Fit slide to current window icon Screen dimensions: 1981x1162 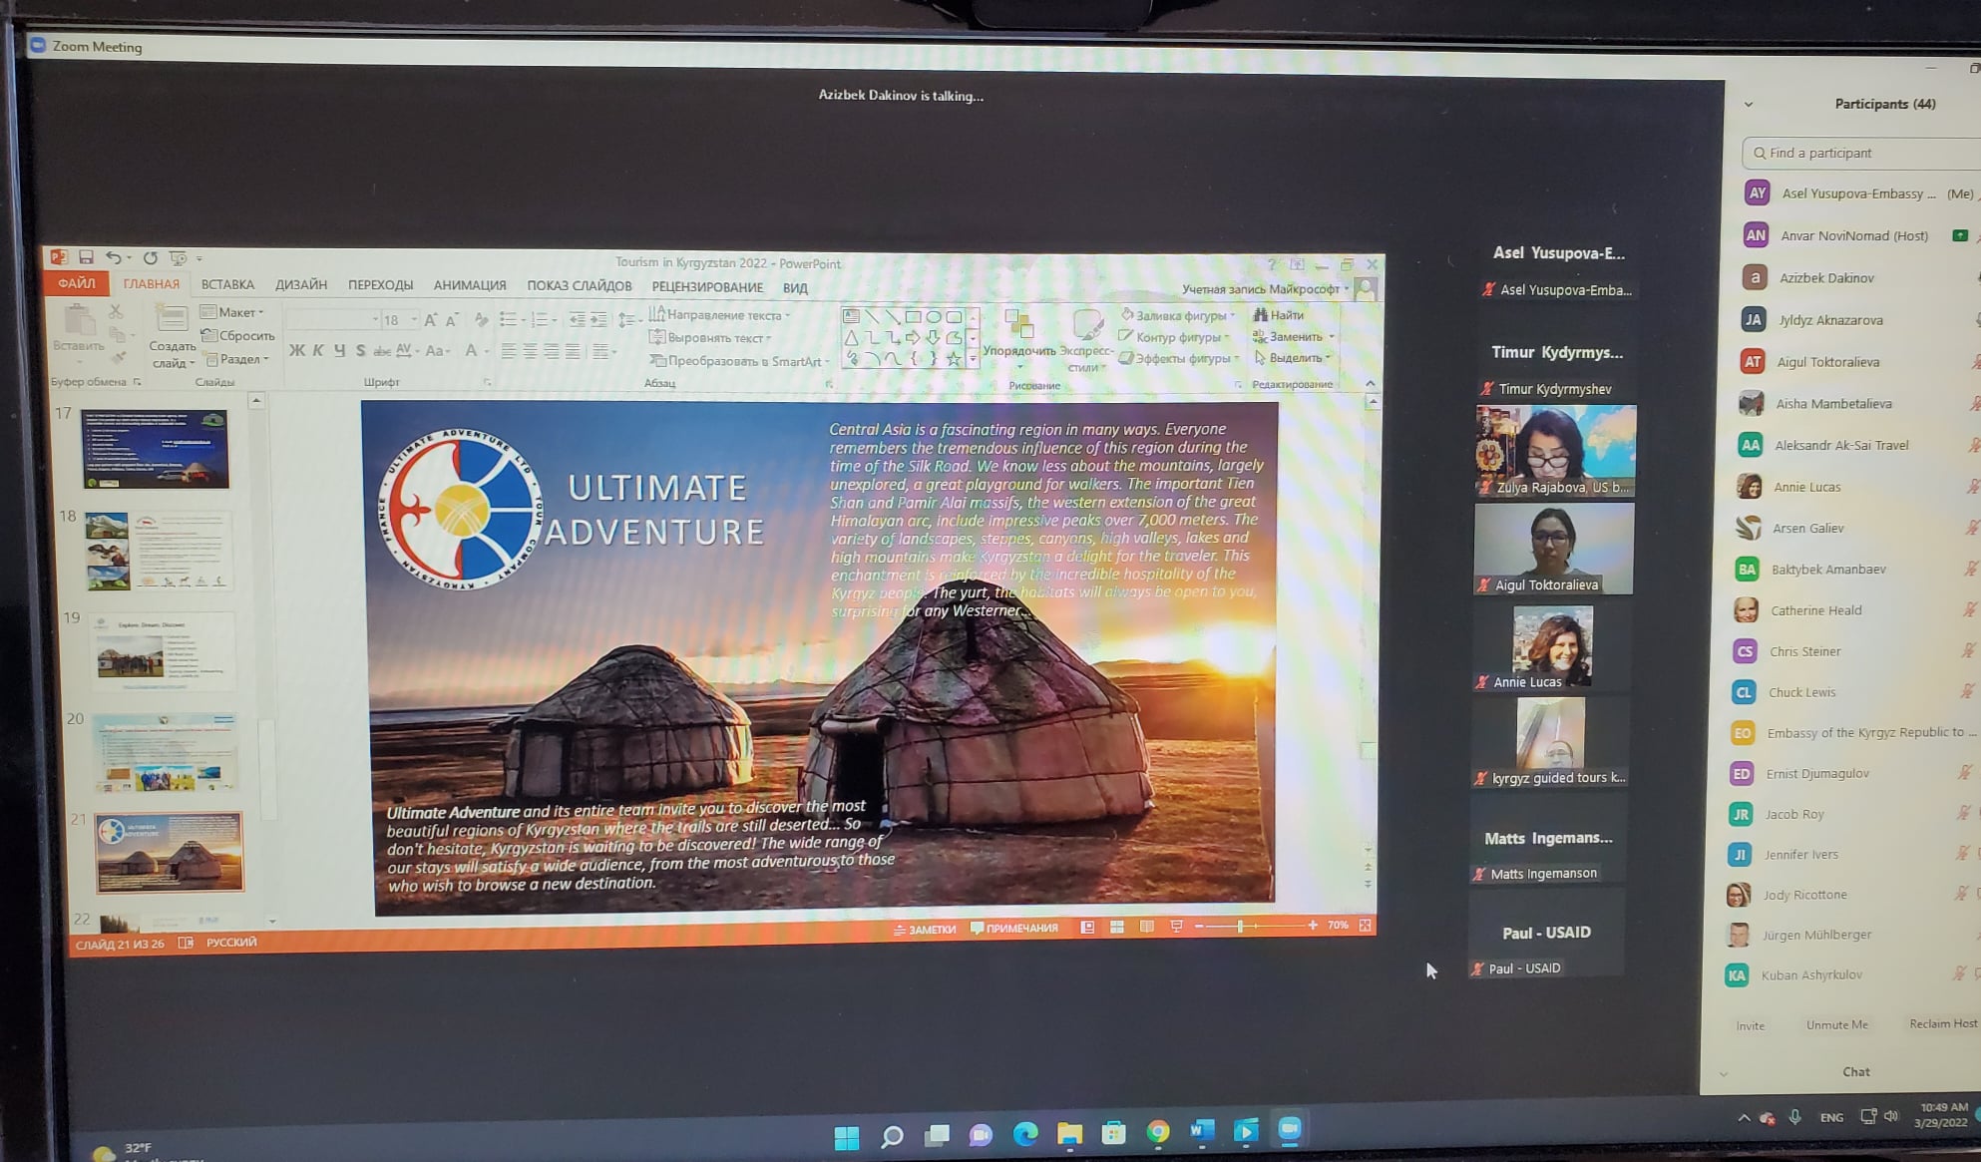(1365, 926)
